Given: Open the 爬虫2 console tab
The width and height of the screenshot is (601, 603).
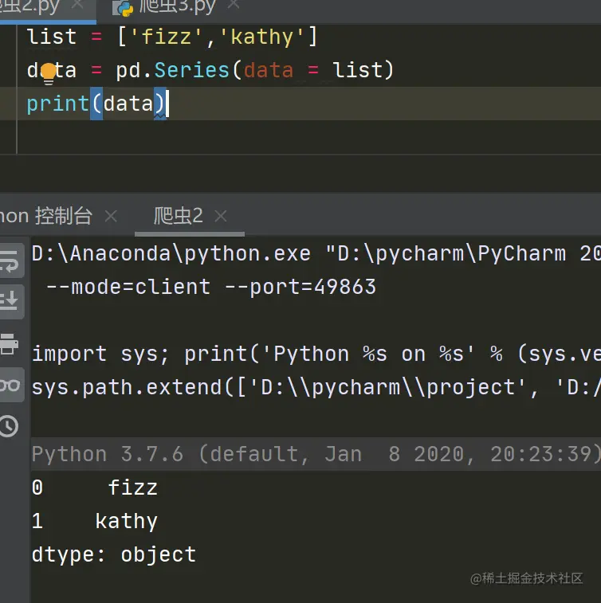Looking at the screenshot, I should (x=178, y=216).
